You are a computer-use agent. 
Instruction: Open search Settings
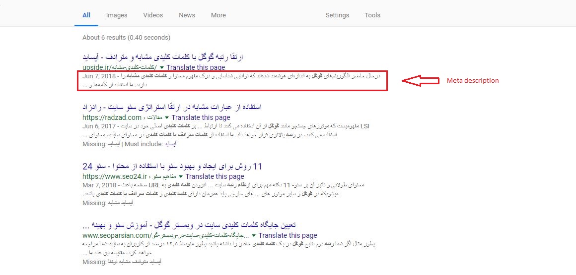point(337,15)
